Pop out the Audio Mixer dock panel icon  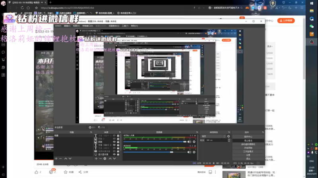[197, 132]
